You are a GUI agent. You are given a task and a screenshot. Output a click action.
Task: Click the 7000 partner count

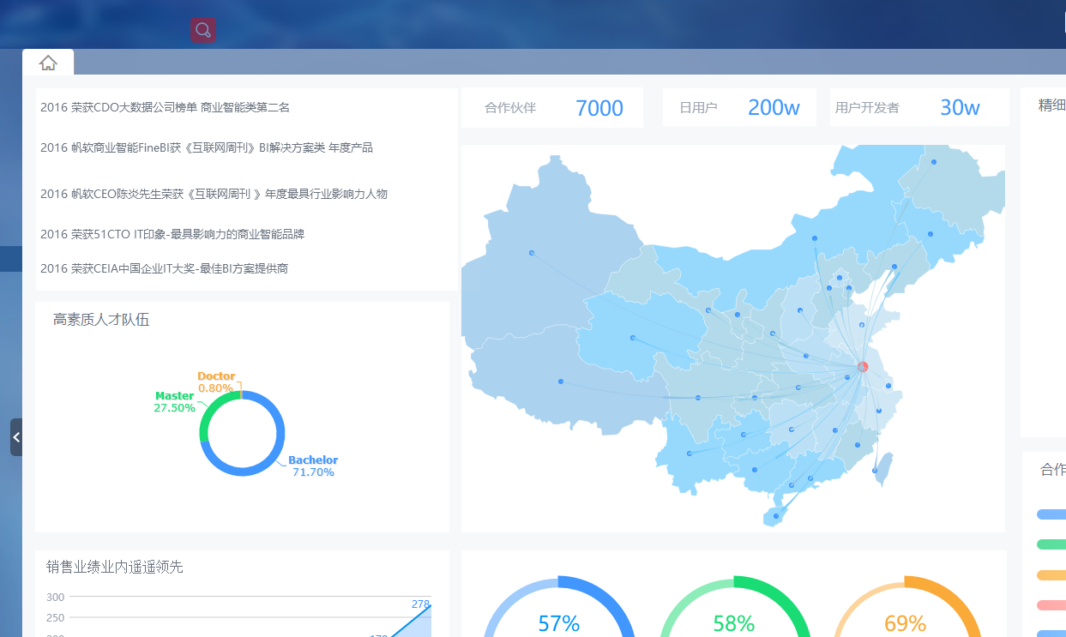pos(599,108)
